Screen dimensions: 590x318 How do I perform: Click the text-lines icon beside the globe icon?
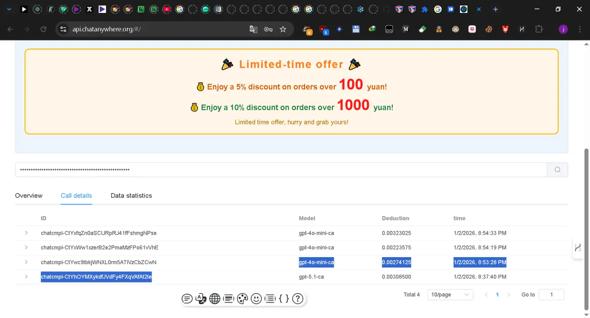(x=229, y=299)
